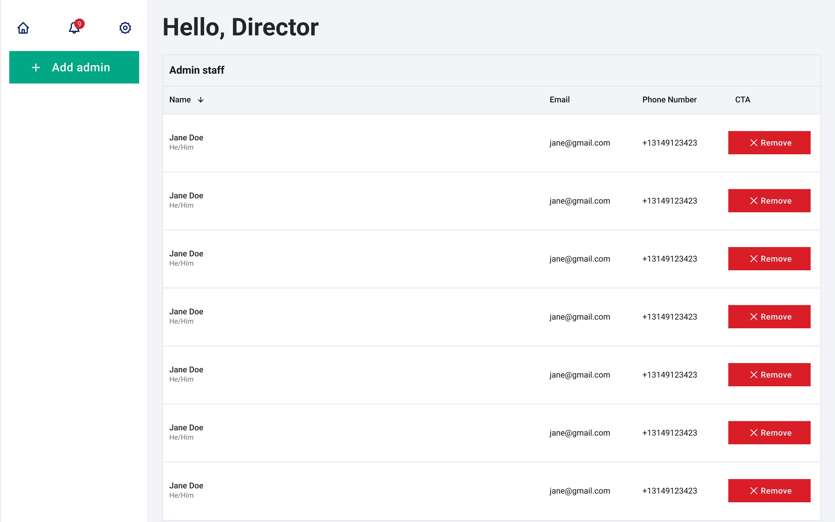
Task: Remove the fifth admin staff row
Action: point(769,375)
